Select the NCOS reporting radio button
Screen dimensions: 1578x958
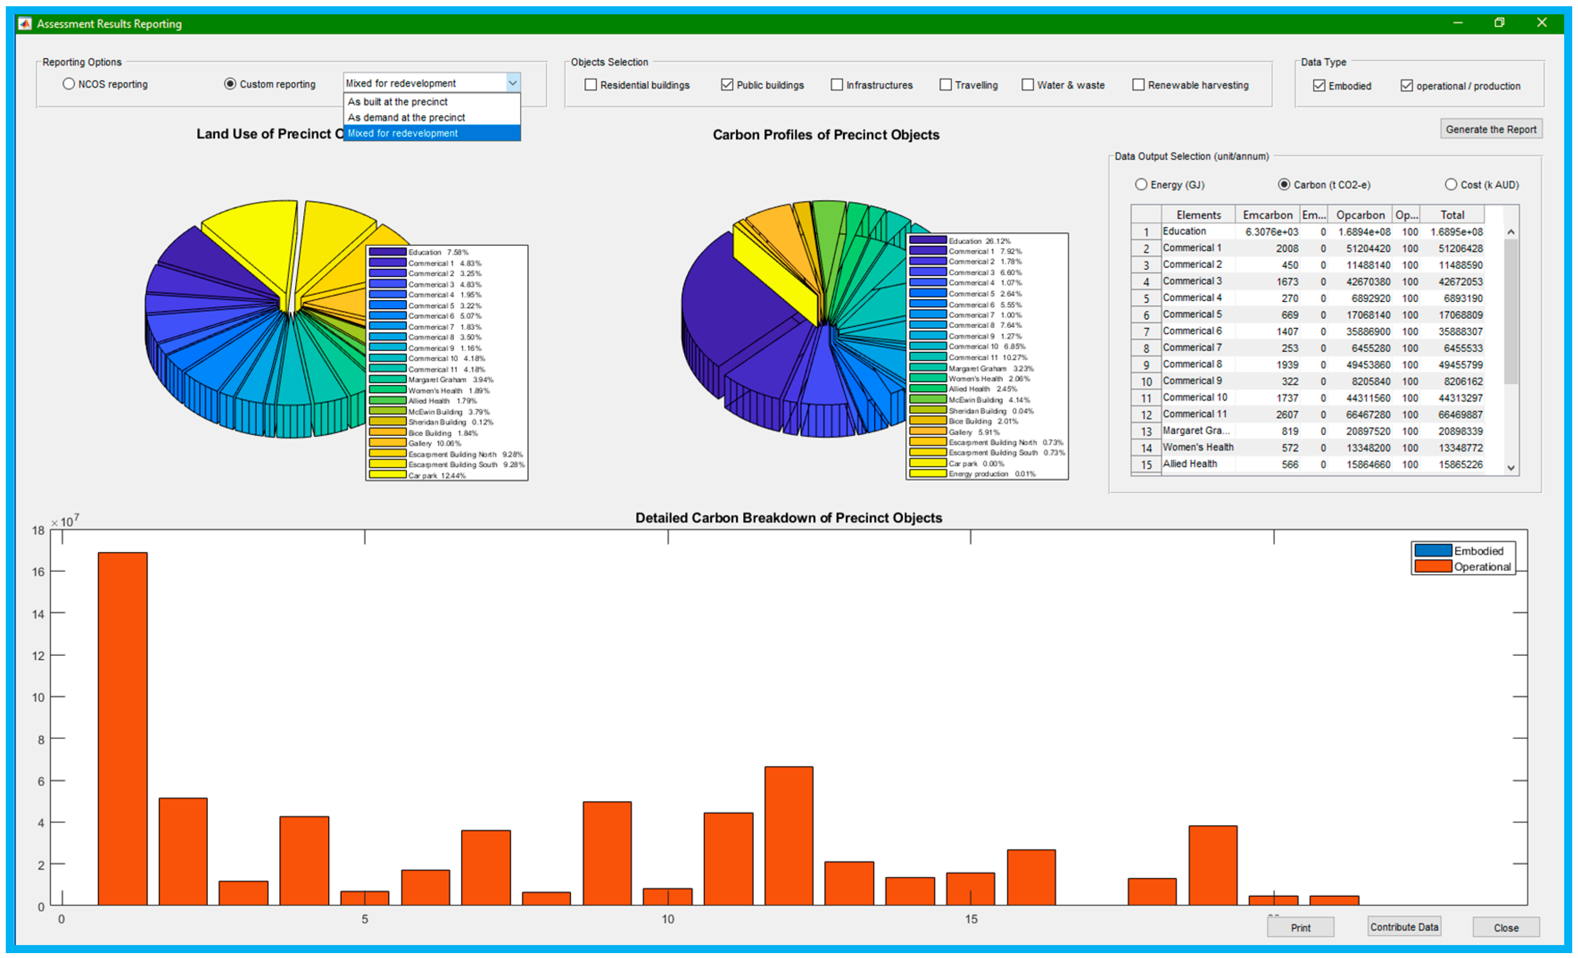coord(69,84)
